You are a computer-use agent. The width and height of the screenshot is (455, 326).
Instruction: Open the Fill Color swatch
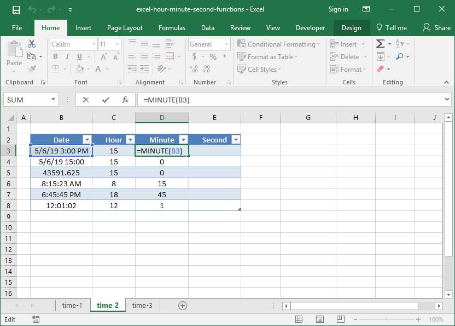point(80,67)
